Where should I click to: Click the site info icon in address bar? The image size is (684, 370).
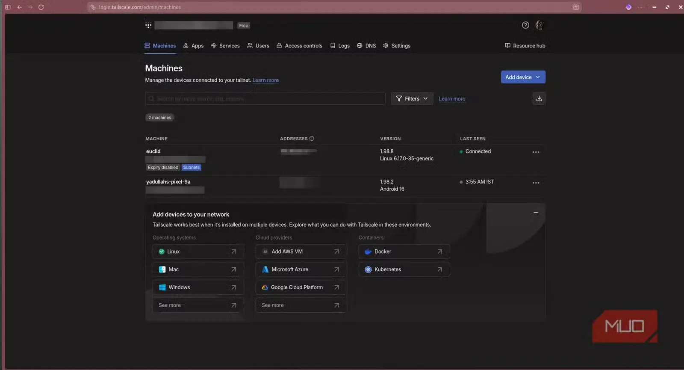tap(93, 7)
